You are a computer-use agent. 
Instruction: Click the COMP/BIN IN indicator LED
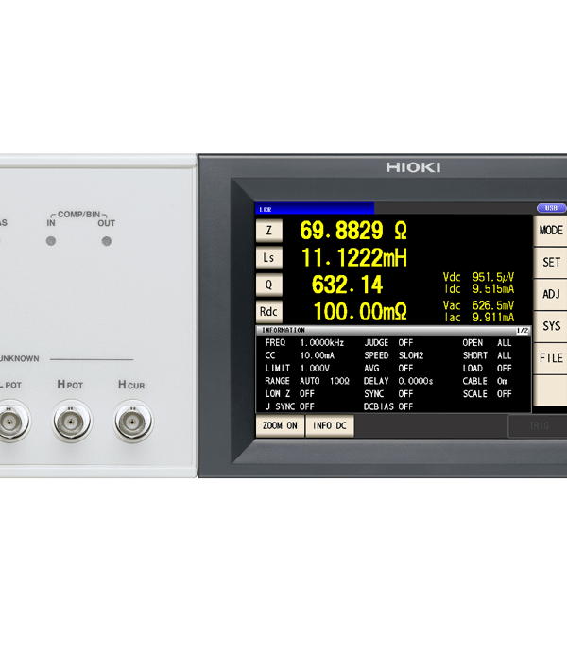pos(51,241)
